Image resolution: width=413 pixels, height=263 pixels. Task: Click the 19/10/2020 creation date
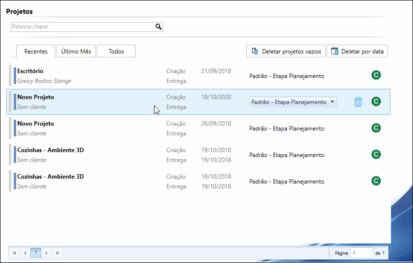(x=216, y=97)
